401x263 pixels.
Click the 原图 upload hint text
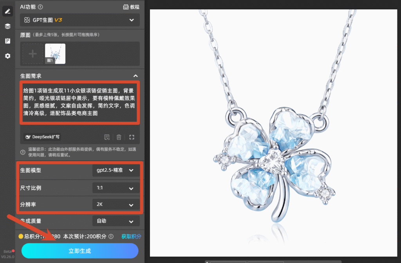pyautogui.click(x=66, y=35)
